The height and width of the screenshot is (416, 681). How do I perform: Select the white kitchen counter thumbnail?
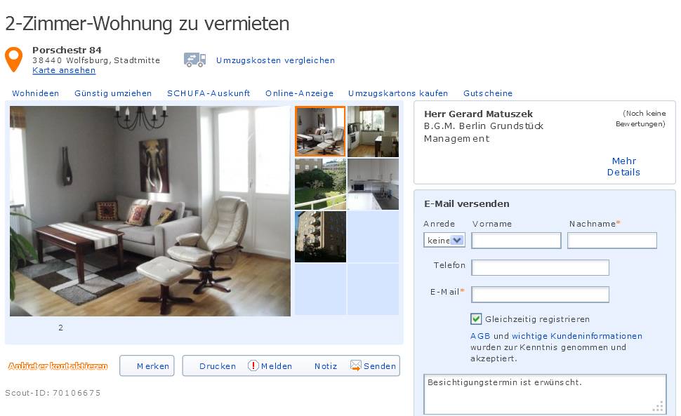373,184
